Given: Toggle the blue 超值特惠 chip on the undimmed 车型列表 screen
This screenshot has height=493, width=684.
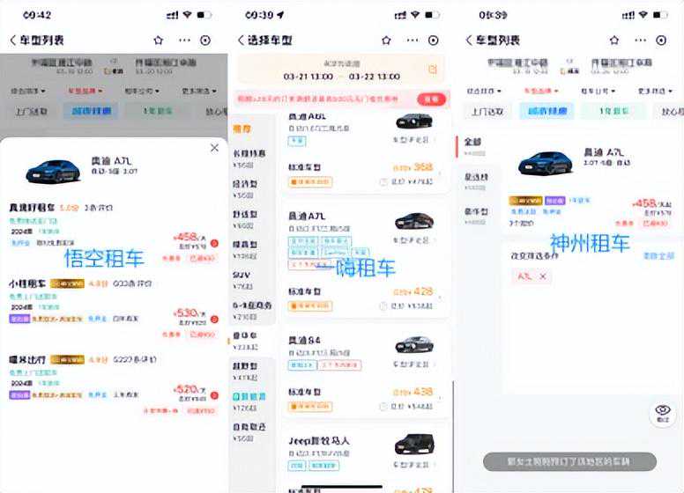Looking at the screenshot, I should (x=547, y=112).
